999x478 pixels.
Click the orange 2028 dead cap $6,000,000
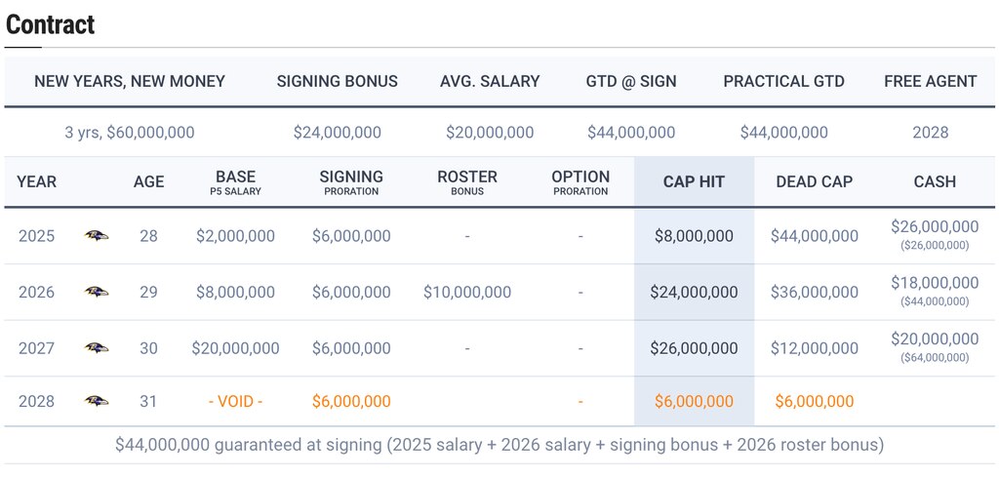[815, 402]
